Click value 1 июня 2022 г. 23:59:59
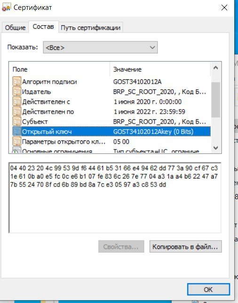 [149, 112]
